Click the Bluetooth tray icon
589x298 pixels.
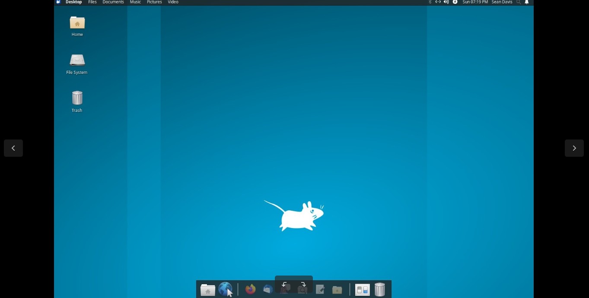coord(430,2)
